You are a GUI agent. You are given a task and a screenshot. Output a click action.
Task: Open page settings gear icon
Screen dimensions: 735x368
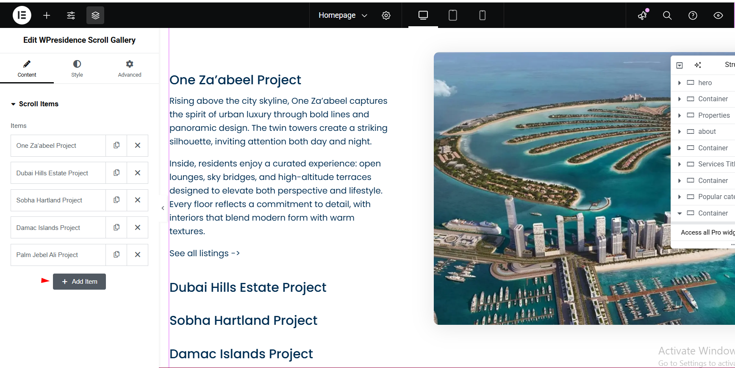[x=386, y=15]
